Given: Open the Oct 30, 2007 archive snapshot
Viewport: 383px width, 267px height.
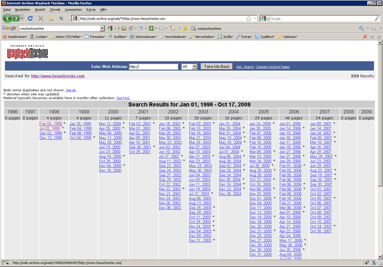Looking at the screenshot, I should click(x=320, y=231).
